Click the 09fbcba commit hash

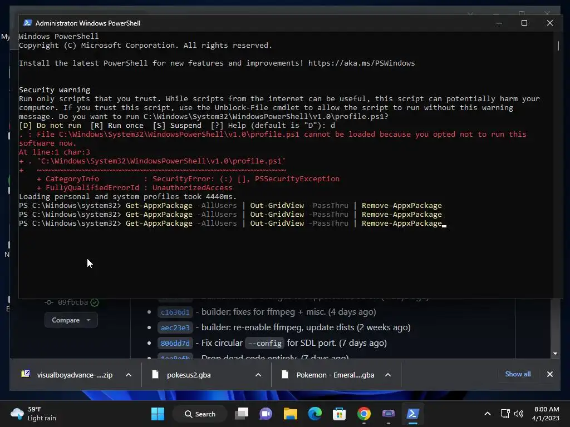coord(73,302)
